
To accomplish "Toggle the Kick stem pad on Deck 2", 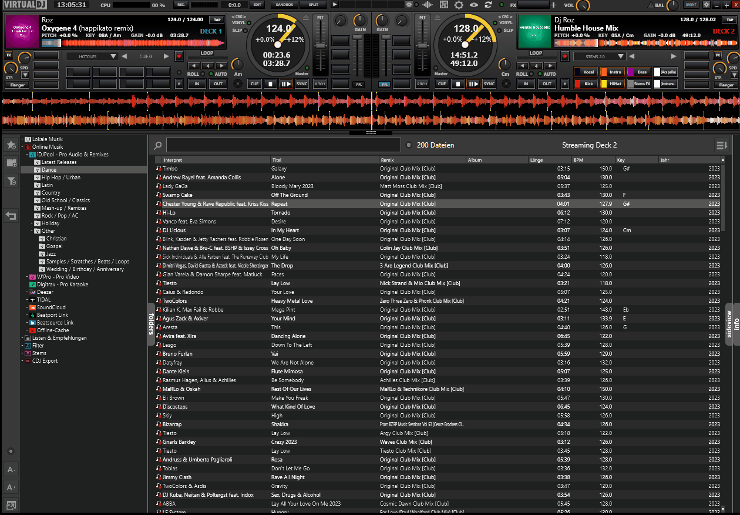I will click(x=585, y=83).
